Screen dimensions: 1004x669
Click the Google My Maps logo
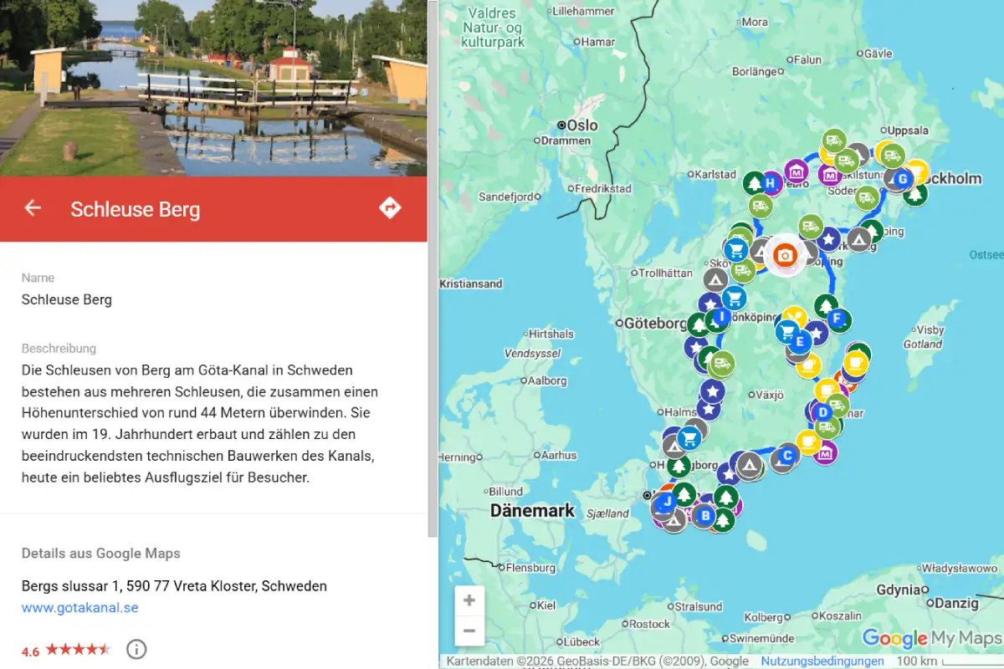(931, 639)
